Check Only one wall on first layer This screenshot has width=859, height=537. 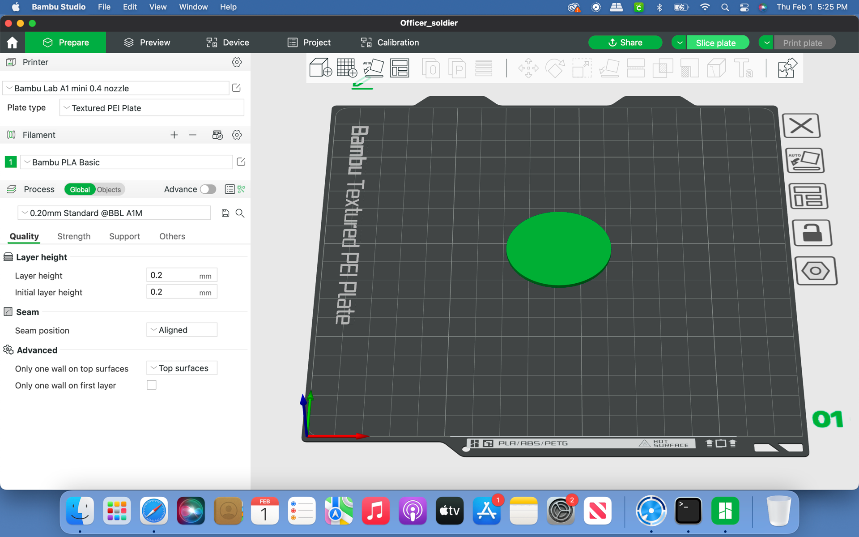[x=152, y=385]
